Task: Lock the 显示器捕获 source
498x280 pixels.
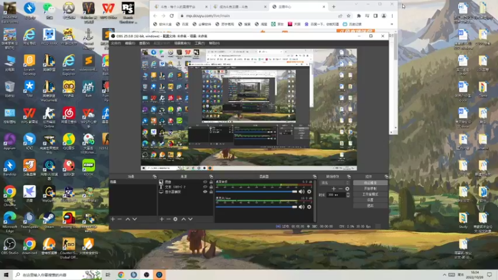Action: (x=211, y=192)
